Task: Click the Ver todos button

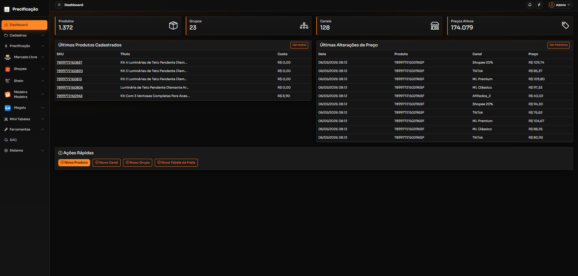Action: tap(299, 45)
